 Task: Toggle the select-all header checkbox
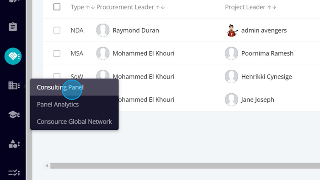point(57,7)
